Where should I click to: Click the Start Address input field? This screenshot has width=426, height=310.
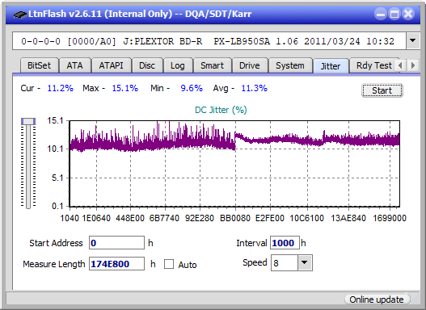click(117, 243)
